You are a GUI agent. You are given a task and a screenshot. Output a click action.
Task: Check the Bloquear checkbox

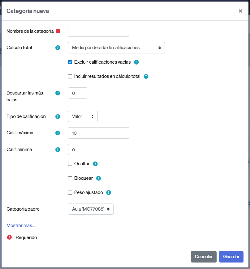click(70, 179)
